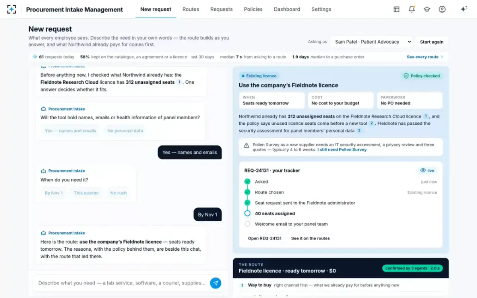Click the app logo icon
477x298 pixels.
12,9
